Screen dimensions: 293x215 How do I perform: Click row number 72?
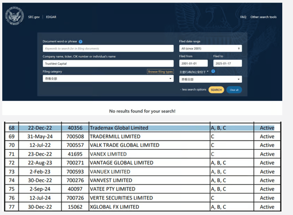[12, 163]
